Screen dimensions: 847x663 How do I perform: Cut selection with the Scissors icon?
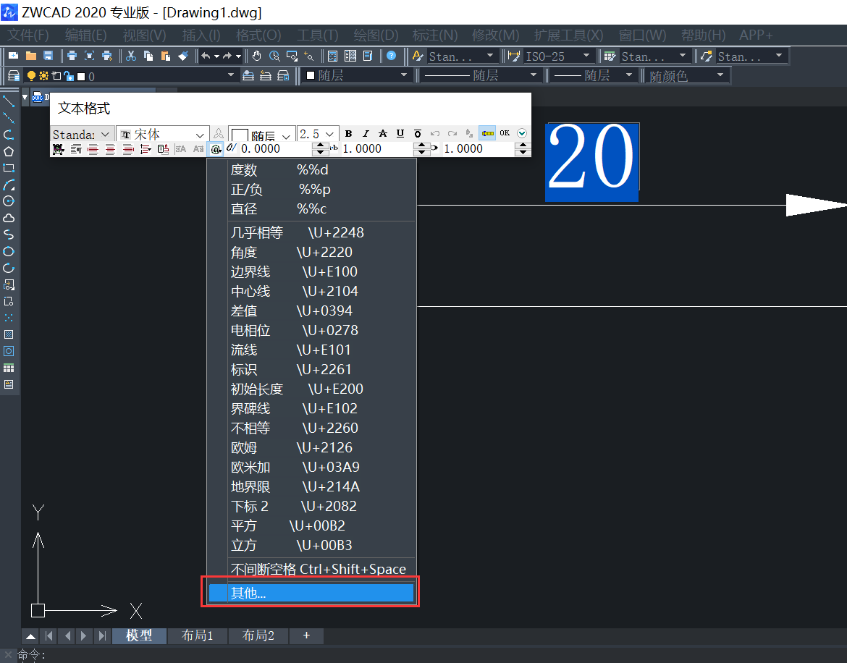point(132,56)
